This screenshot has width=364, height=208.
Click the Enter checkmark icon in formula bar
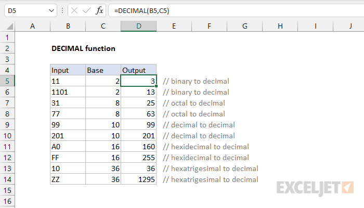click(x=85, y=10)
